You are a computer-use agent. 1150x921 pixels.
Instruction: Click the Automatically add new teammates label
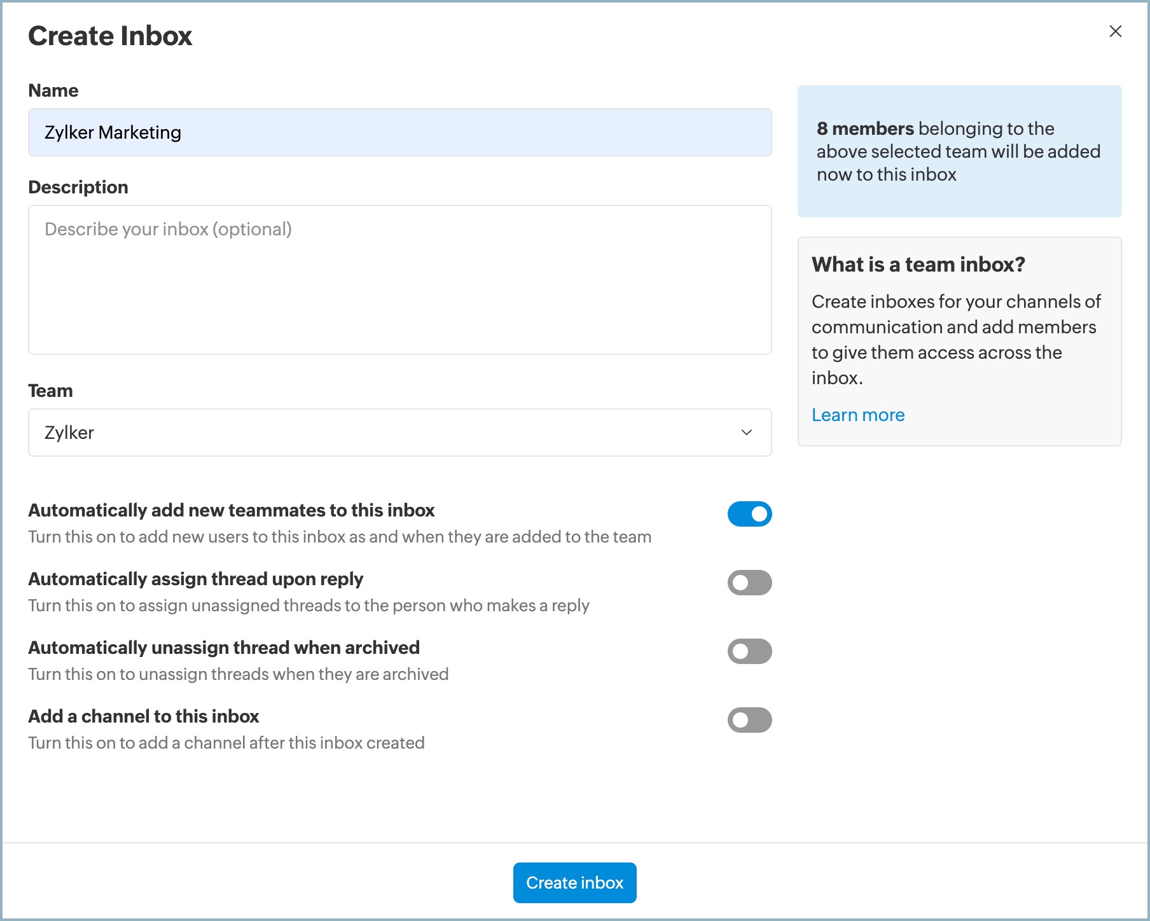[x=232, y=510]
